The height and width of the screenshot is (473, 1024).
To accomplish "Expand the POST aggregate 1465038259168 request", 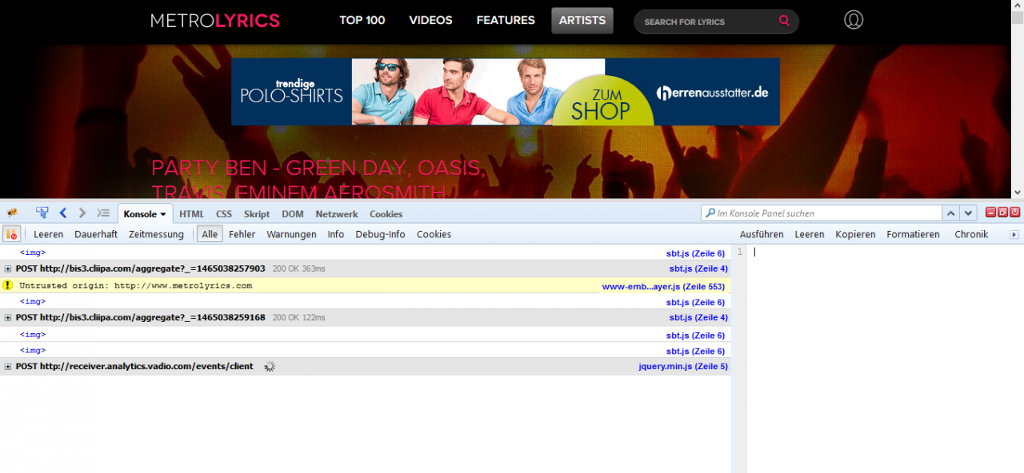I will [8, 318].
